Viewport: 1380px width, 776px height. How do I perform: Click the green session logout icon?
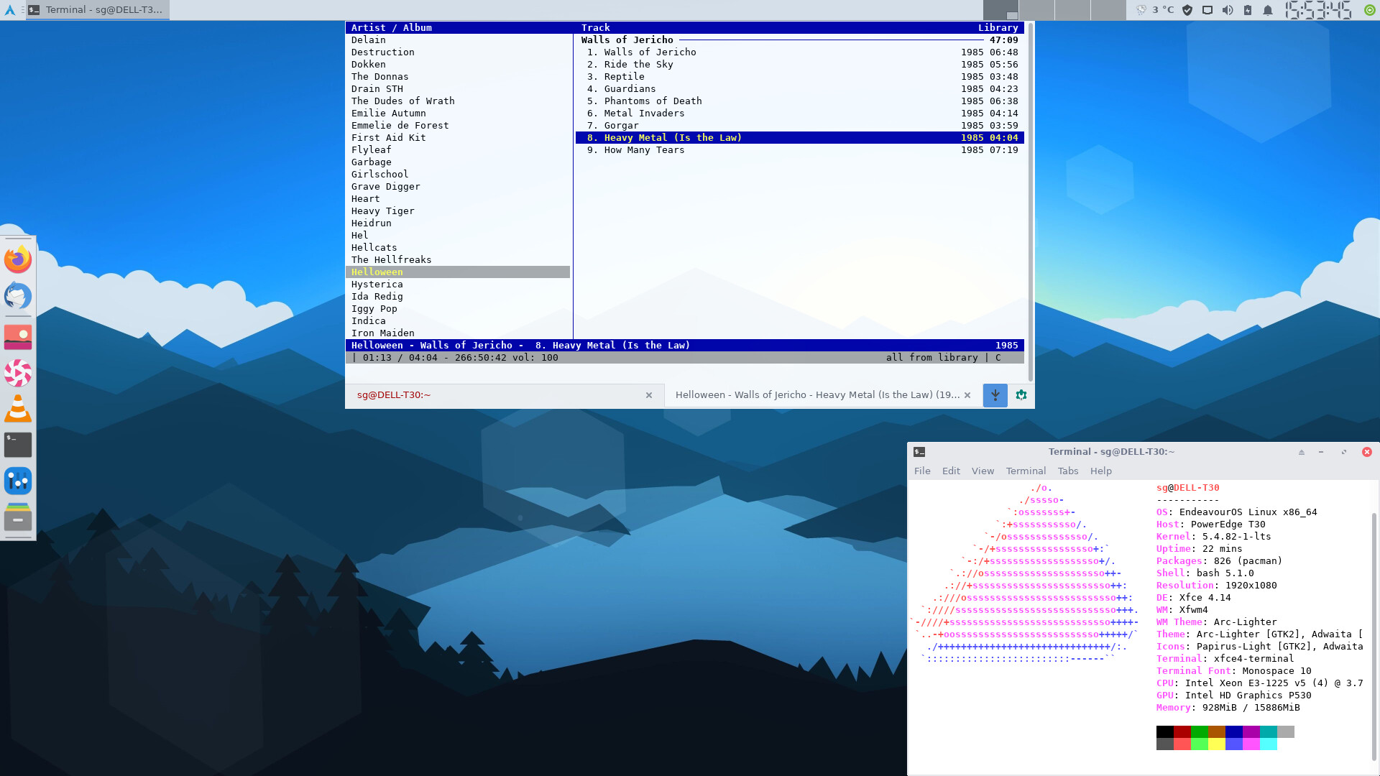(1370, 10)
